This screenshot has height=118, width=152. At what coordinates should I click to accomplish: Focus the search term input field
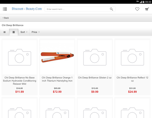click(77, 9)
